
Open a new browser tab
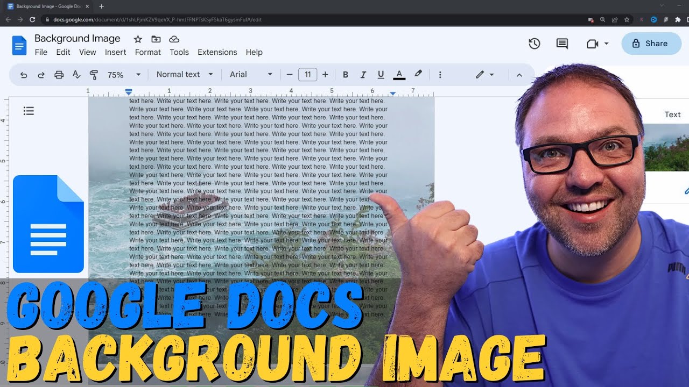click(101, 6)
